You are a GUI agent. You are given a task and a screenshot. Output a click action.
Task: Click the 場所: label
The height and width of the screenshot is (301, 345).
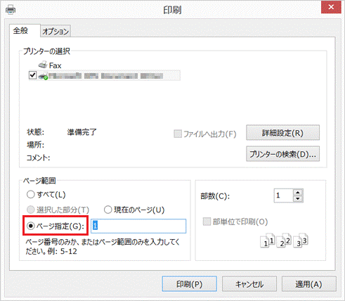35,145
